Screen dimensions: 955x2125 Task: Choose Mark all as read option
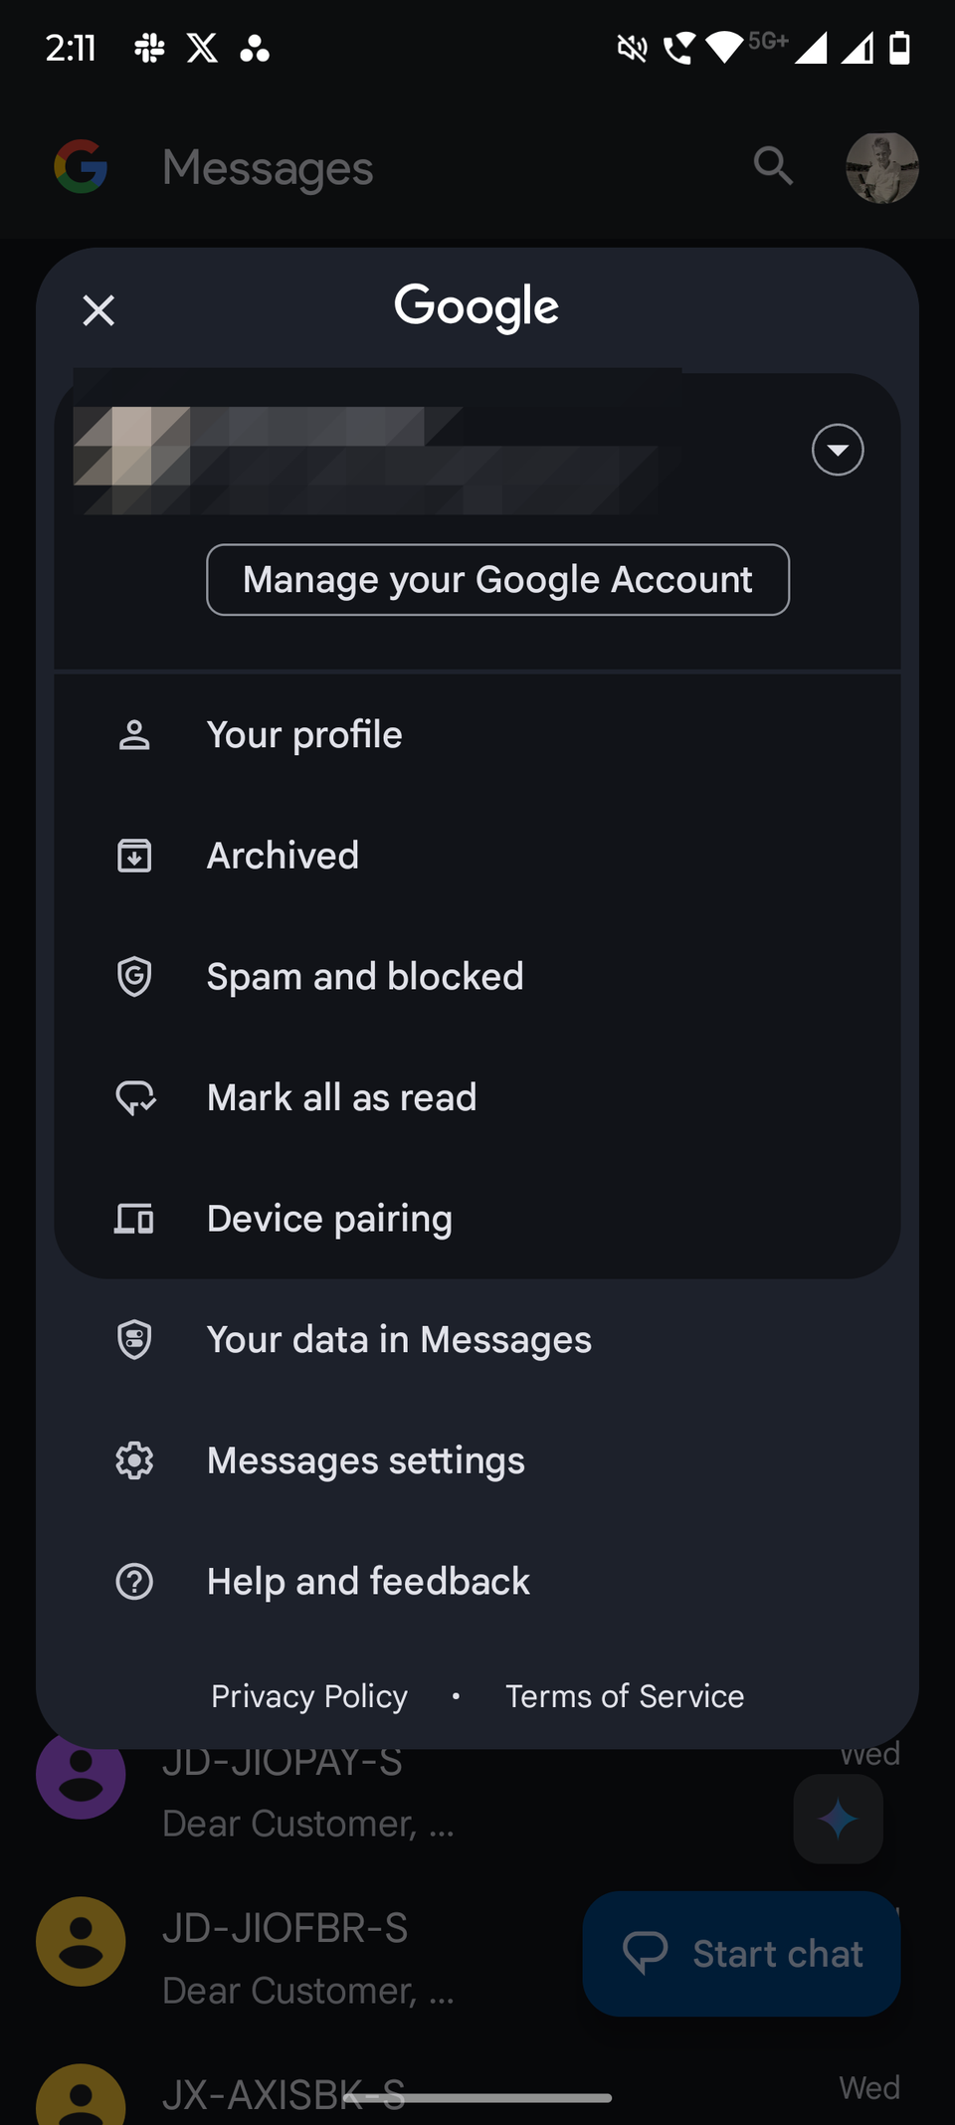tap(342, 1098)
